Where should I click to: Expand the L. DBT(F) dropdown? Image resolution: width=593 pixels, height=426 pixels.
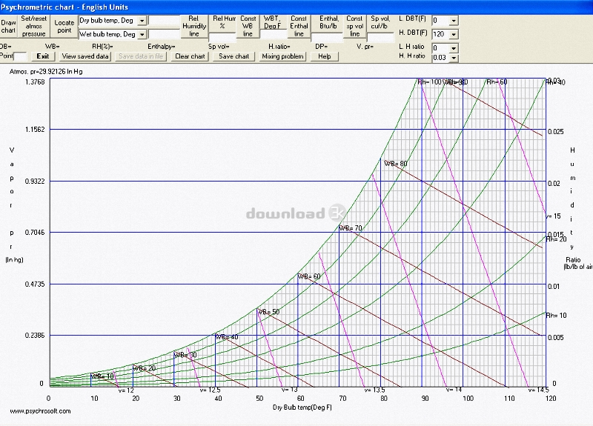click(x=454, y=21)
